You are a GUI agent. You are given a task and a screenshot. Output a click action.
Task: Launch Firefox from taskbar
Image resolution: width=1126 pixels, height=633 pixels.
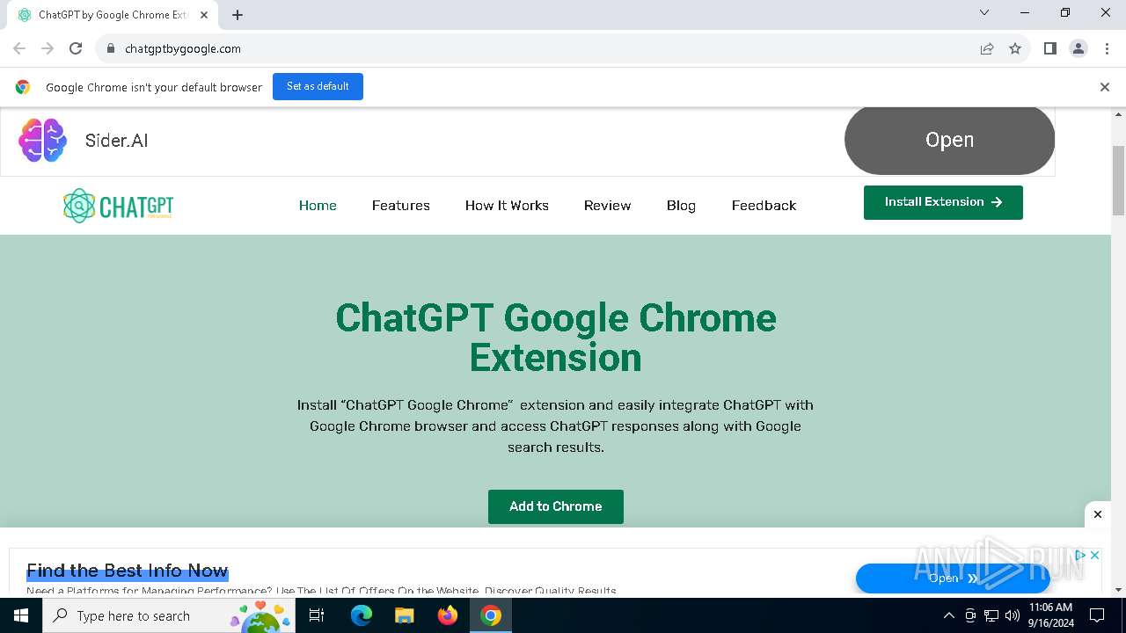pos(448,615)
